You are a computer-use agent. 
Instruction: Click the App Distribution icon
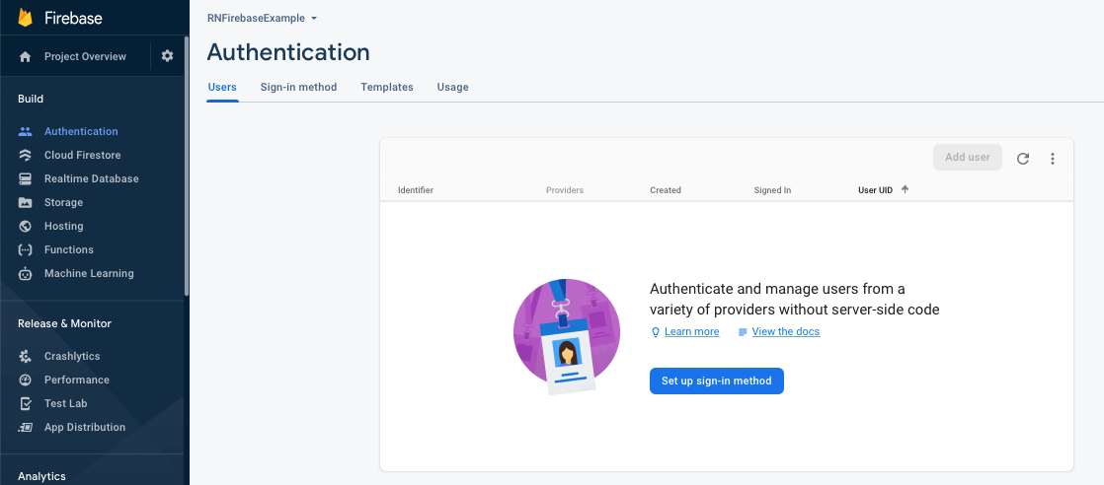point(26,428)
